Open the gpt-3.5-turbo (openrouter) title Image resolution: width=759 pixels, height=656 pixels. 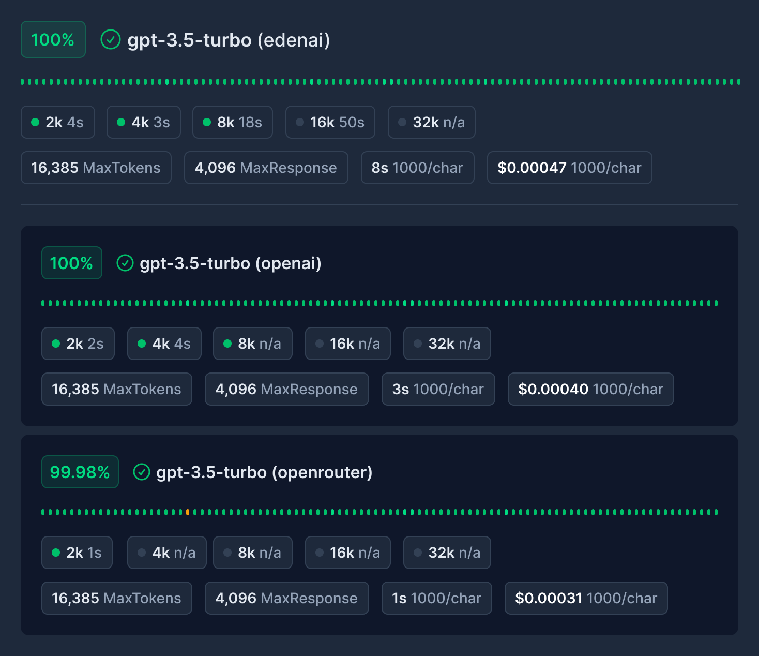[x=264, y=472]
